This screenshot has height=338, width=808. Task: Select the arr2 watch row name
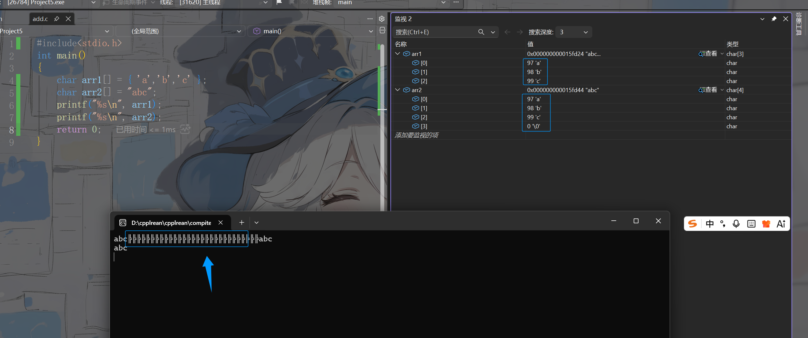click(x=417, y=90)
